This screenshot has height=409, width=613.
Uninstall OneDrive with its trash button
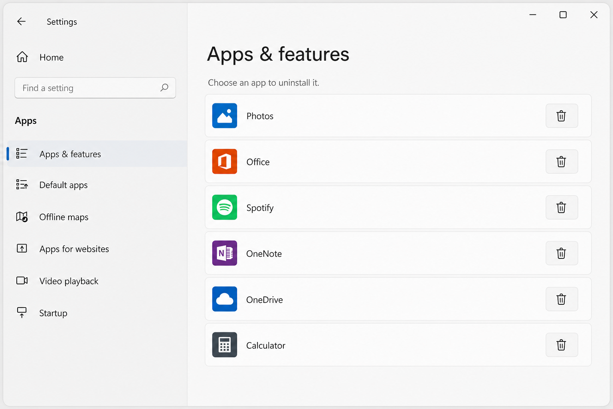(x=562, y=299)
